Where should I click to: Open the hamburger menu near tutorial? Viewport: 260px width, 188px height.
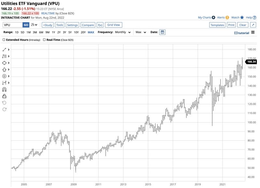(253, 32)
